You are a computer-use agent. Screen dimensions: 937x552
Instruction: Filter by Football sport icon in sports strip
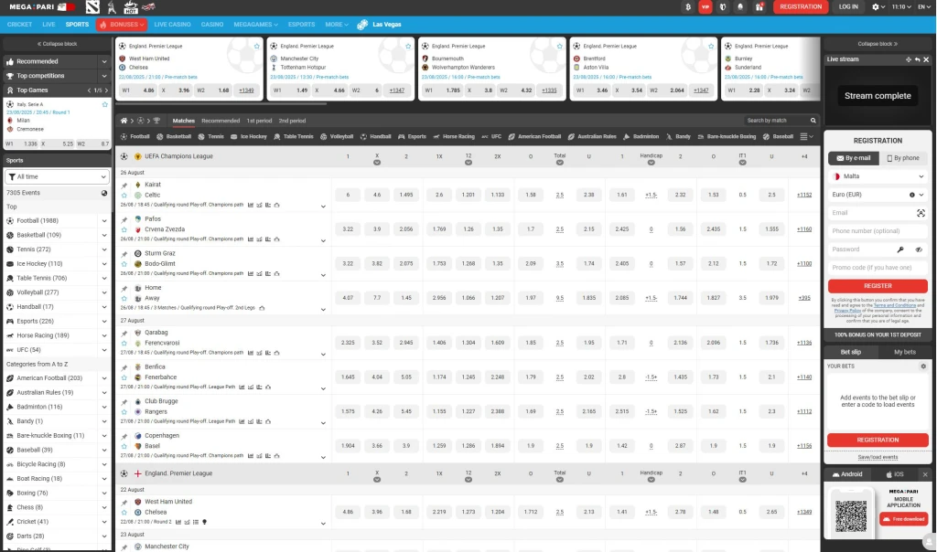[135, 137]
